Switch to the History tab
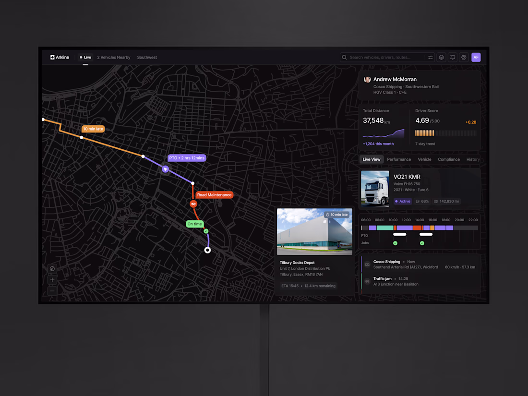Screen dimensions: 528x396 [x=473, y=160]
